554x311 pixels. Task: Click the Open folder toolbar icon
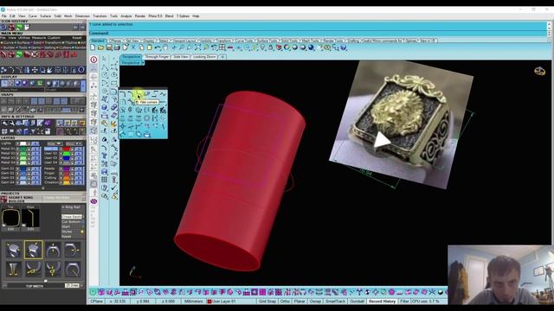pyautogui.click(x=100, y=48)
